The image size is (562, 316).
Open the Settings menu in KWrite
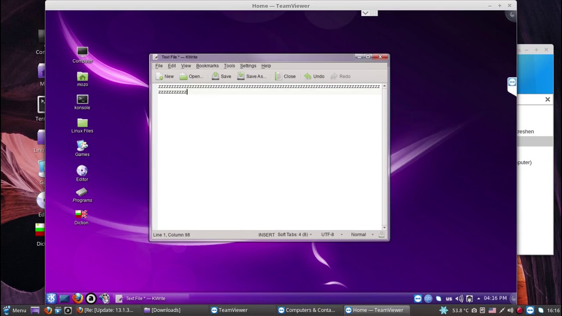click(x=248, y=66)
